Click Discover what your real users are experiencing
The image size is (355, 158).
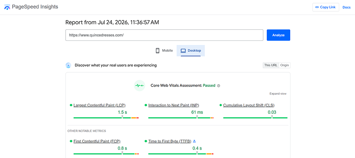tap(116, 65)
